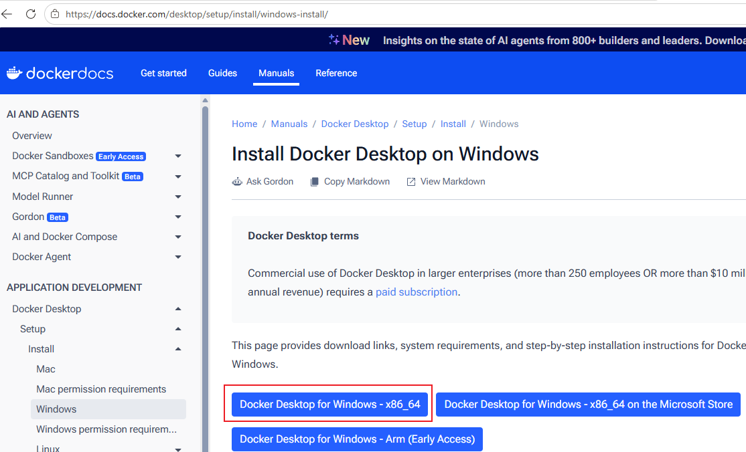
Task: Click the APPLICATION DEVELOPMENT heading
Action: coord(74,288)
